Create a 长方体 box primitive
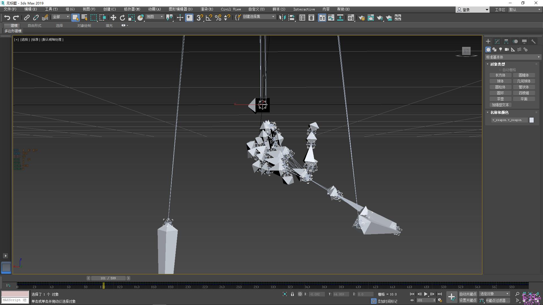543x305 pixels. pos(500,75)
